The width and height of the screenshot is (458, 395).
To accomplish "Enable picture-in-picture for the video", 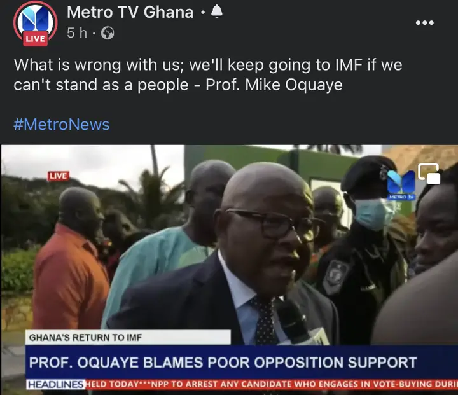I will [429, 174].
